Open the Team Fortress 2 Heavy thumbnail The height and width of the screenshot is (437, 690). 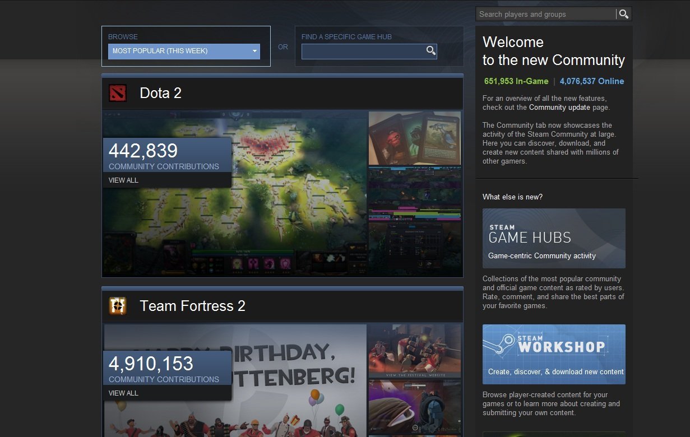pos(415,351)
